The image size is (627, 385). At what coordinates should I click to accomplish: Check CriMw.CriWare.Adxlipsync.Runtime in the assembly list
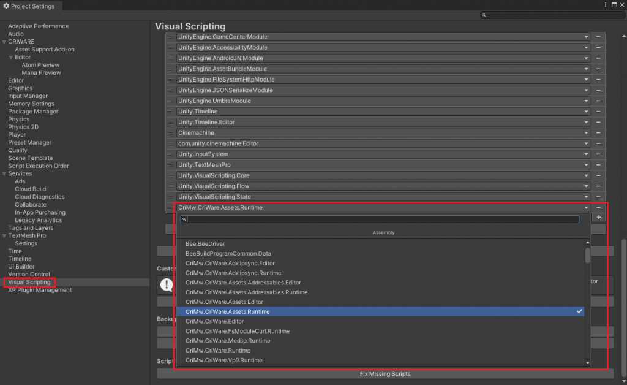(245, 273)
